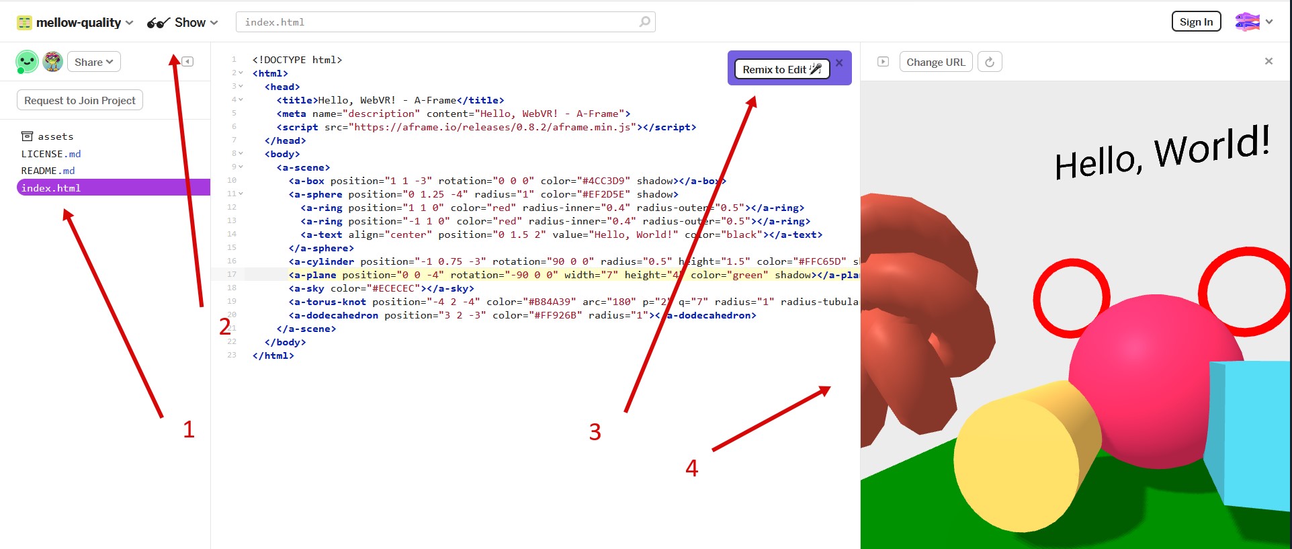Fold the body tag on line 8

pos(241,153)
